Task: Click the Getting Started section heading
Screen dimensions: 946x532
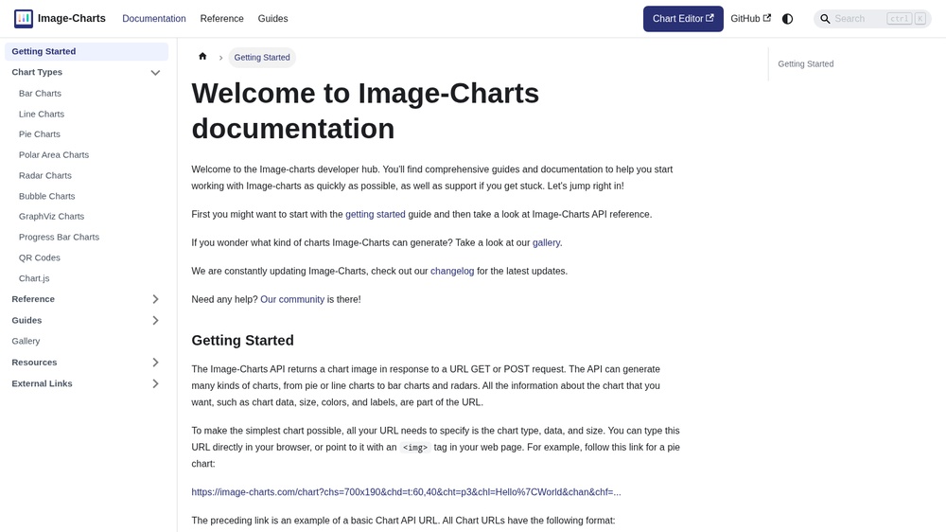Action: coord(242,340)
